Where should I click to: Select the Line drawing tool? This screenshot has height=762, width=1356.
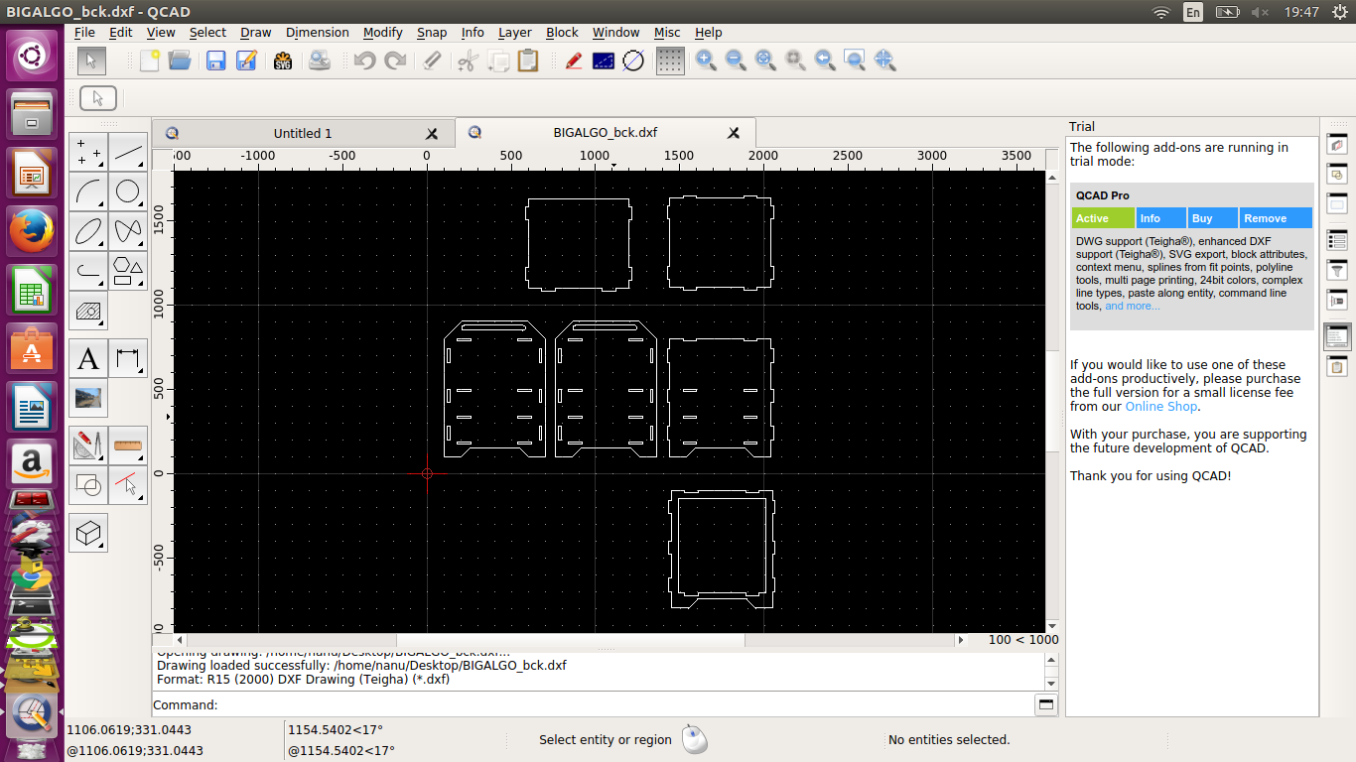pyautogui.click(x=128, y=153)
